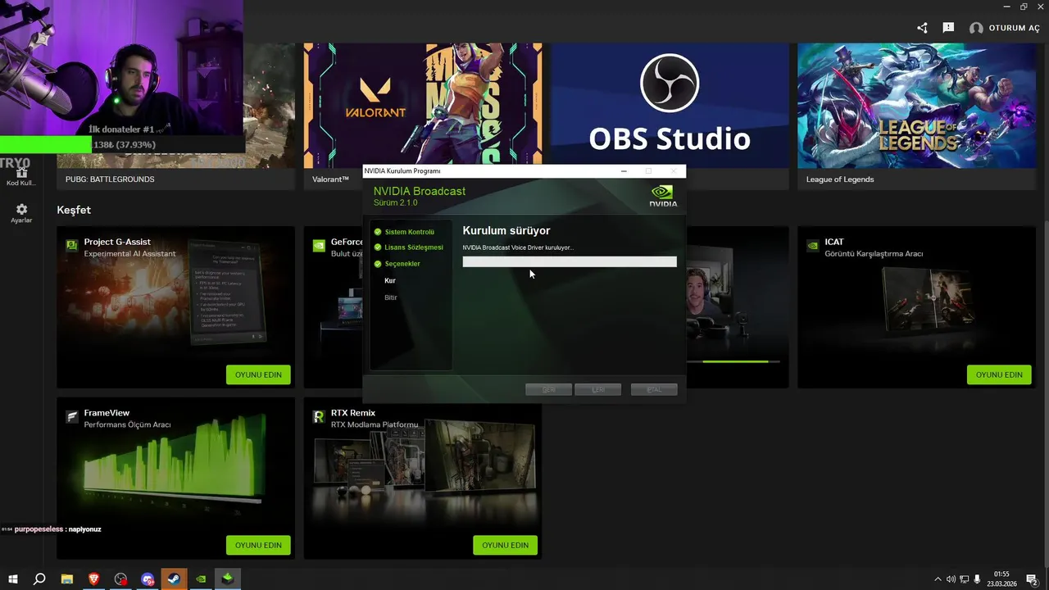The width and height of the screenshot is (1049, 590).
Task: Click the İleri button in the installer
Action: click(x=597, y=389)
